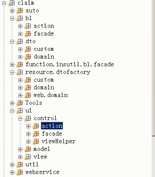155x177 pixels.
Task: Click the package icon beside model
Action: 28,149
